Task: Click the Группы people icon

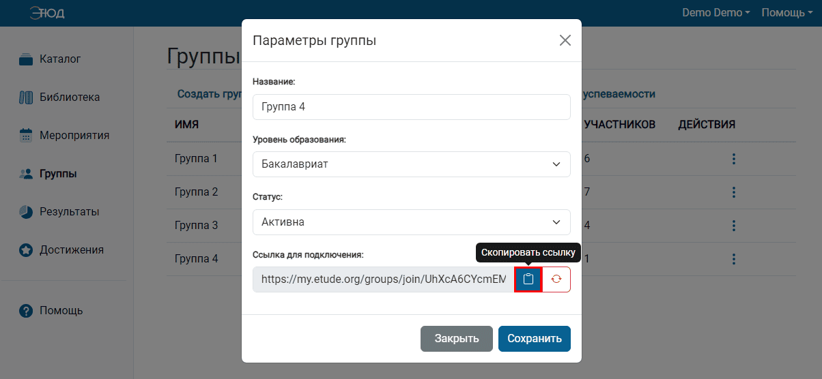Action: pyautogui.click(x=26, y=174)
